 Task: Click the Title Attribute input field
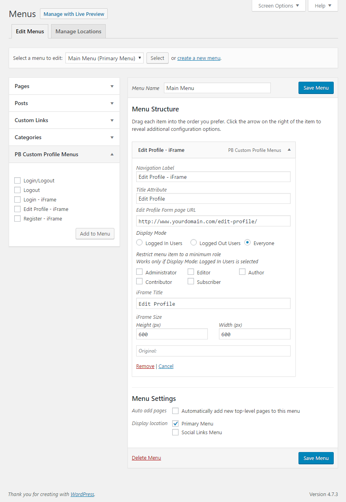point(213,199)
